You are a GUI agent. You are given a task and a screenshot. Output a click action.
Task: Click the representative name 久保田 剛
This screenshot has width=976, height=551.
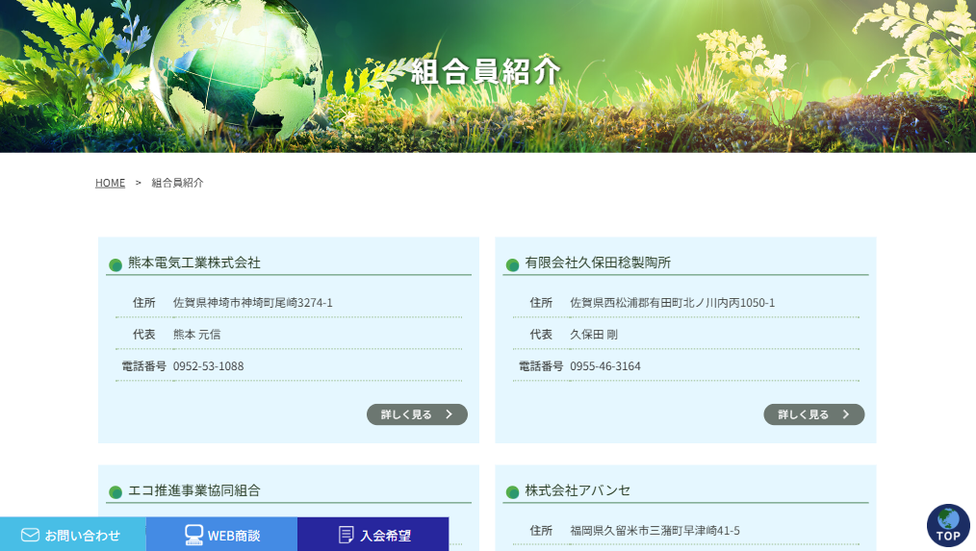(x=594, y=335)
